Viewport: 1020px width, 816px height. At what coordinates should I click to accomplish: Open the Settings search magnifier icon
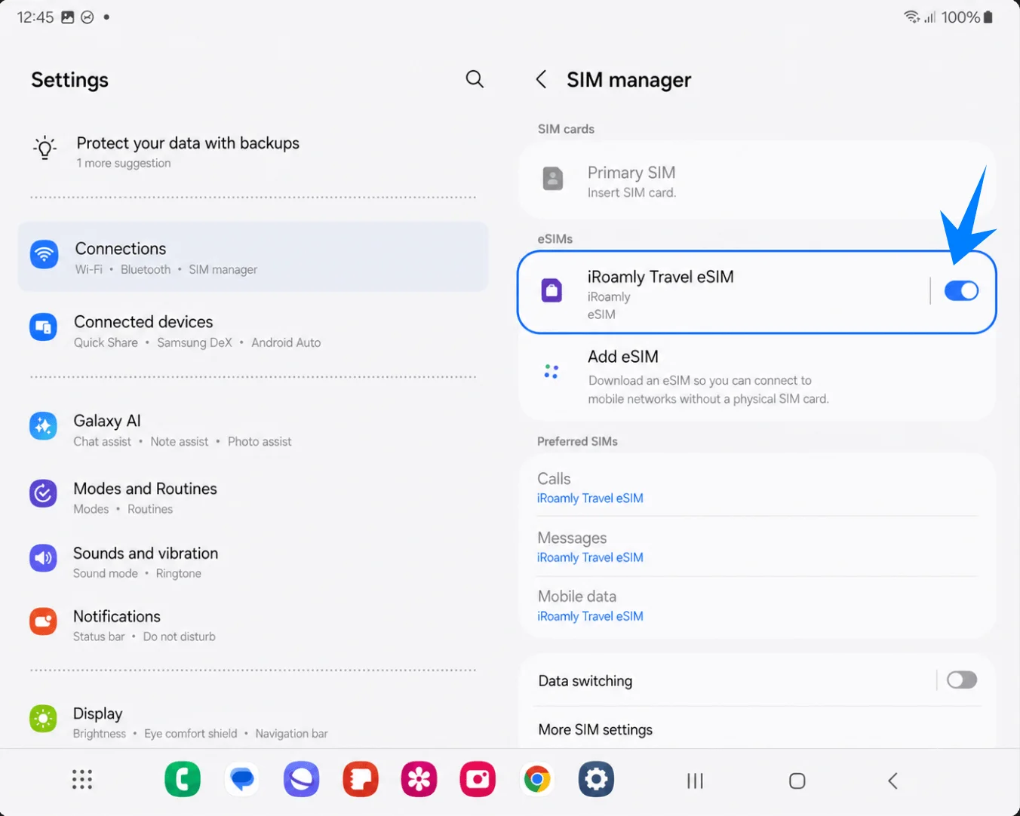475,79
